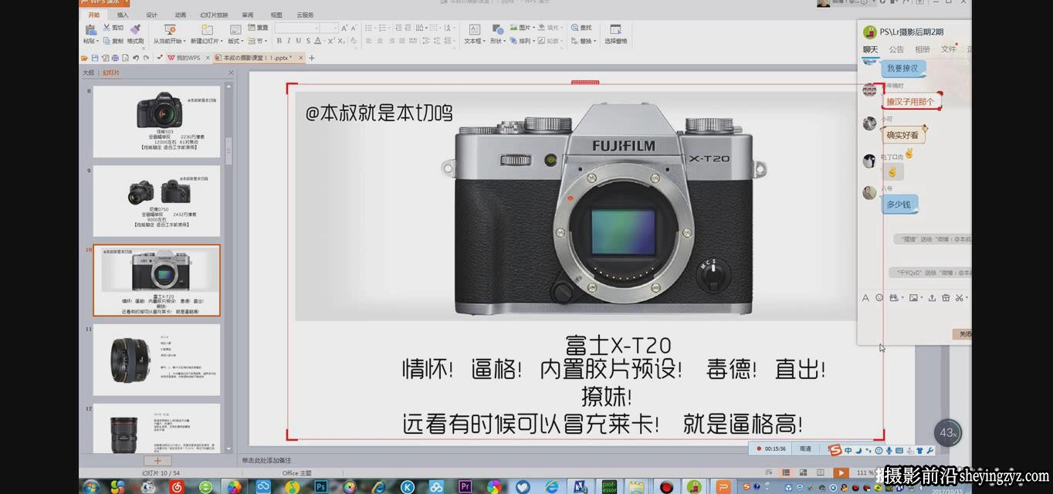
Task: Click the Photoshop icon in the taskbar
Action: click(x=320, y=486)
